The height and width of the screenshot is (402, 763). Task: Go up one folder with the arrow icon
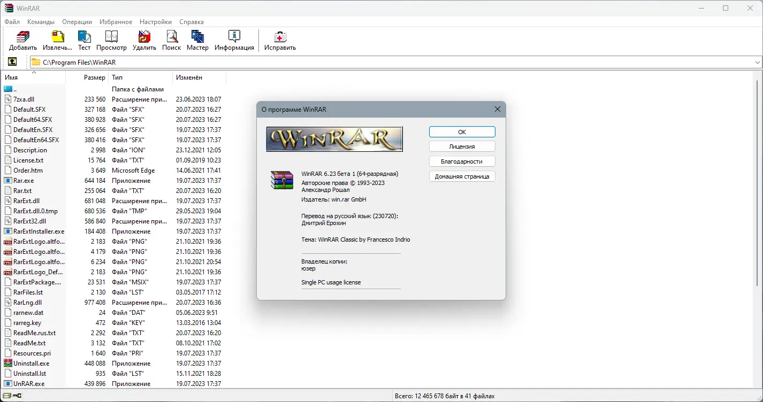[x=12, y=62]
